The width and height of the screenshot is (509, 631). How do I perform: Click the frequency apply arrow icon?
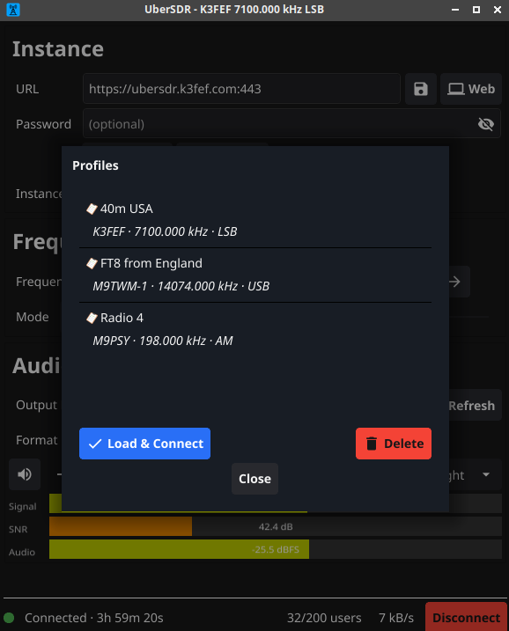tap(454, 282)
